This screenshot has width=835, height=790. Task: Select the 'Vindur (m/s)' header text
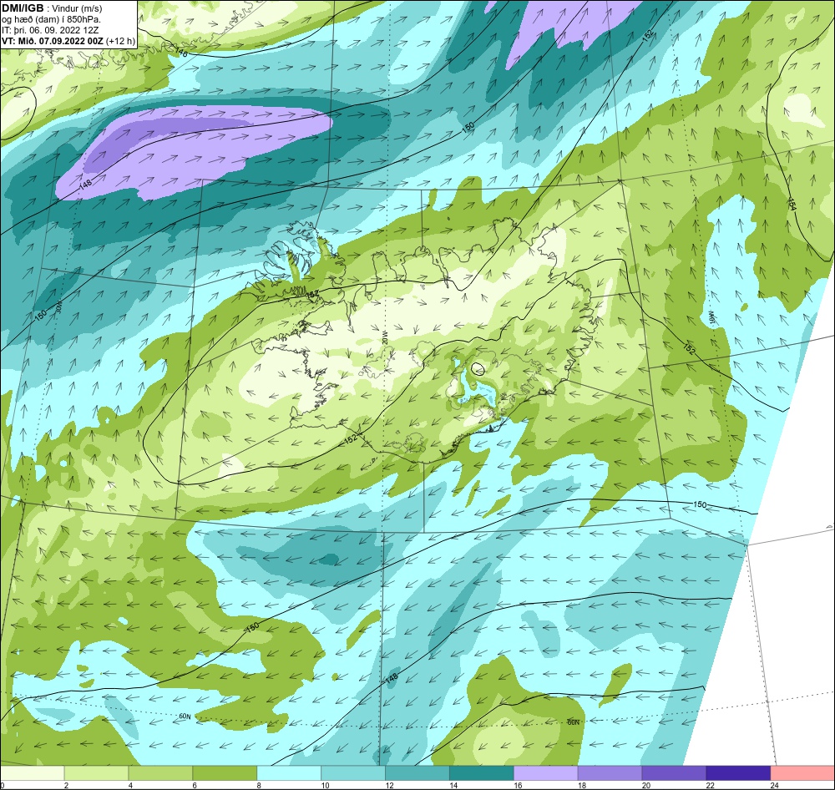pyautogui.click(x=78, y=9)
